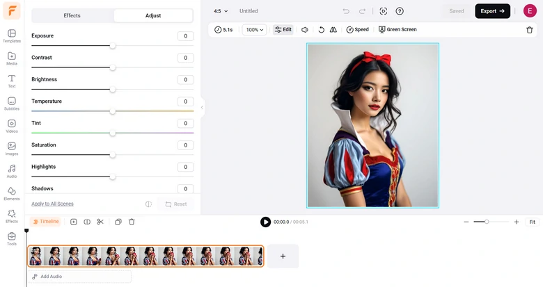Flip the clip with mirror icon
The height and width of the screenshot is (287, 543).
coord(333,30)
